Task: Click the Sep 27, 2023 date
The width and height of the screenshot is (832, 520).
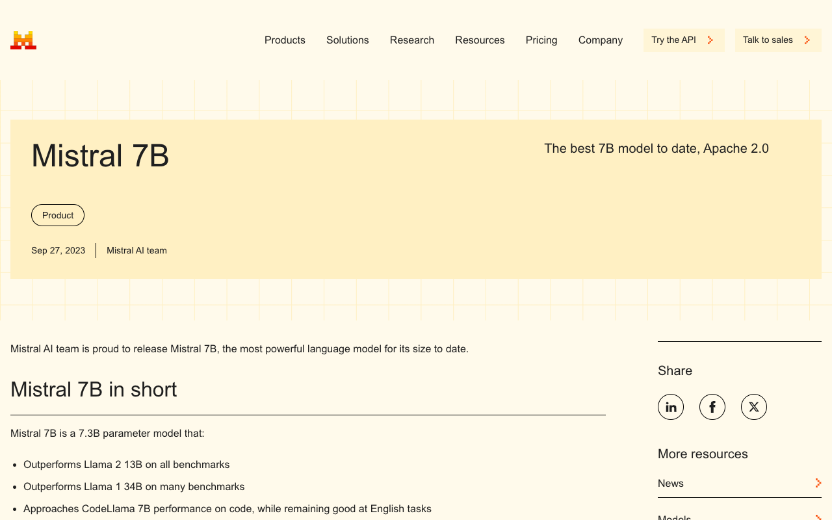Action: point(58,250)
